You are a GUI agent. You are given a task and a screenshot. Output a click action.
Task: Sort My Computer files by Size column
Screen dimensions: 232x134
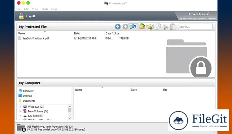[x=165, y=90]
